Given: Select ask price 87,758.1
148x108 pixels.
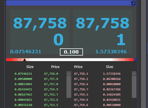Looking at the screenshot, I should point(81,74).
